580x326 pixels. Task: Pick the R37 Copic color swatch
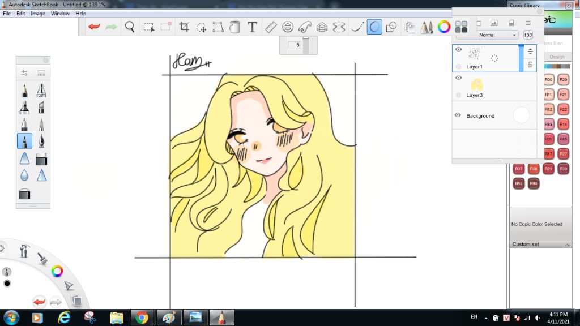(519, 169)
